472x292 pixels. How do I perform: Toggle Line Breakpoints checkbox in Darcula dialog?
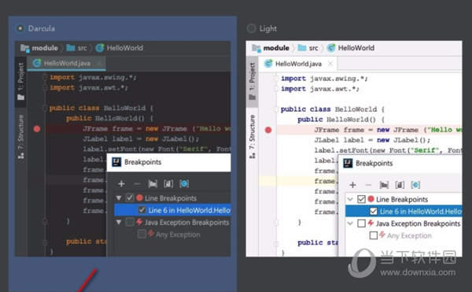[130, 198]
